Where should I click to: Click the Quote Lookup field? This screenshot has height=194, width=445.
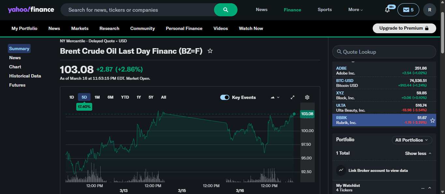point(384,52)
